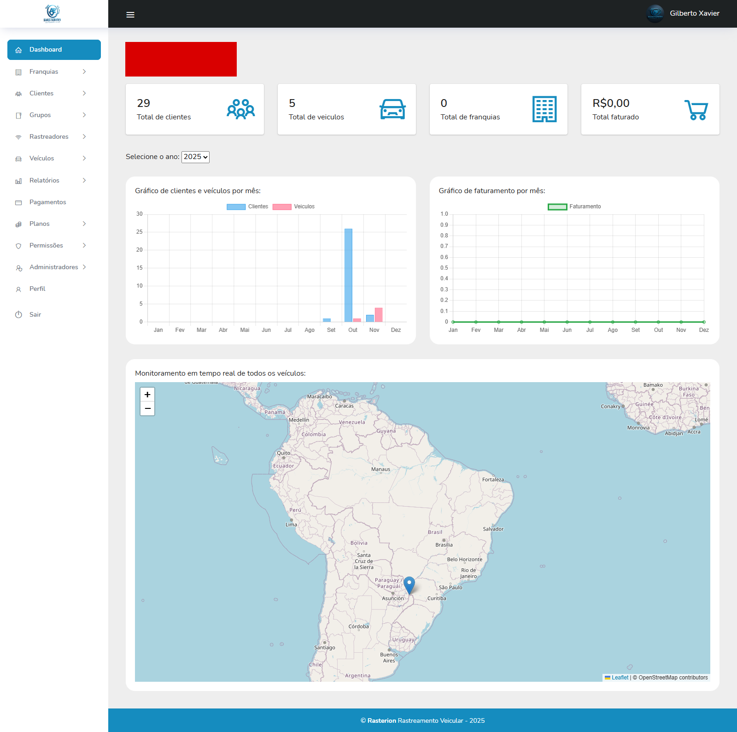Select Dashboard in the sidebar

(54, 50)
